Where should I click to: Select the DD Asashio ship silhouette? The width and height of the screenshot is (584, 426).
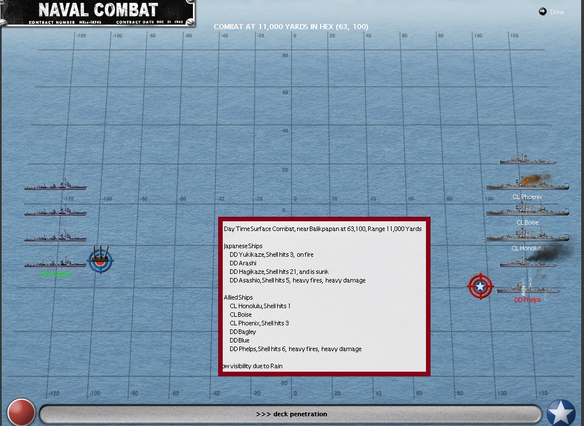tap(55, 262)
